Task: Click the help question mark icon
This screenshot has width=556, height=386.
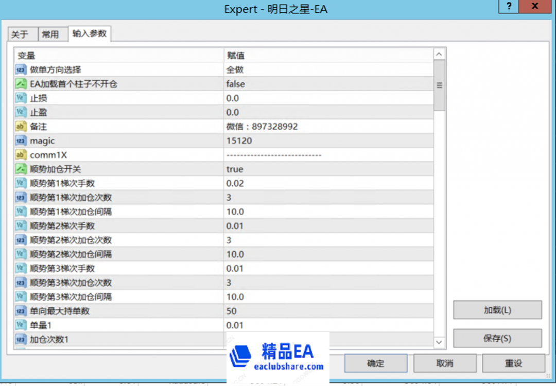Action: (508, 7)
